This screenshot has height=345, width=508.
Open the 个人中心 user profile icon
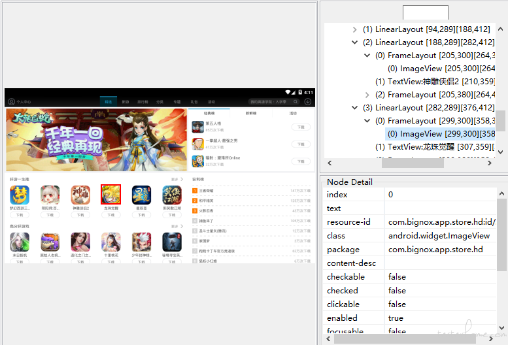coord(11,102)
